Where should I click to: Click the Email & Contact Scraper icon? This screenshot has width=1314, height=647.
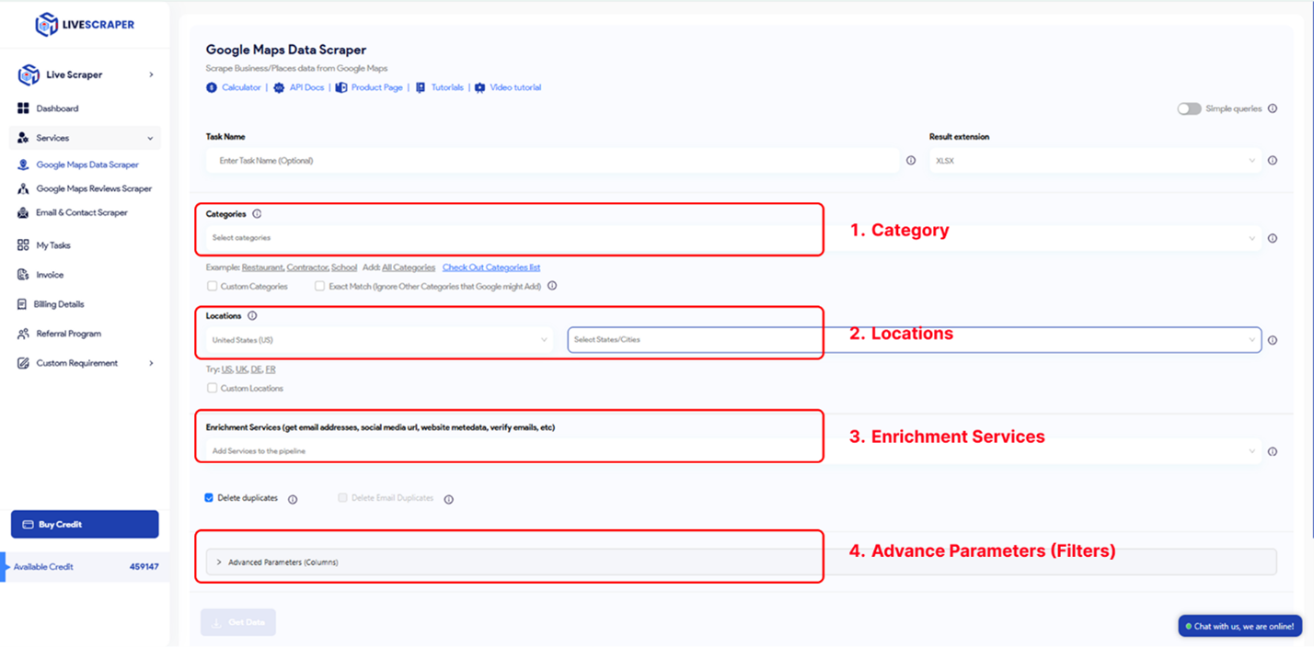coord(23,212)
